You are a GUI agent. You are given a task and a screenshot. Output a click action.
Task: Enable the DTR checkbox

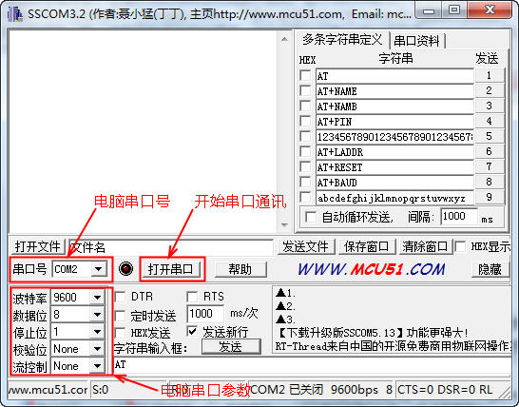click(120, 297)
